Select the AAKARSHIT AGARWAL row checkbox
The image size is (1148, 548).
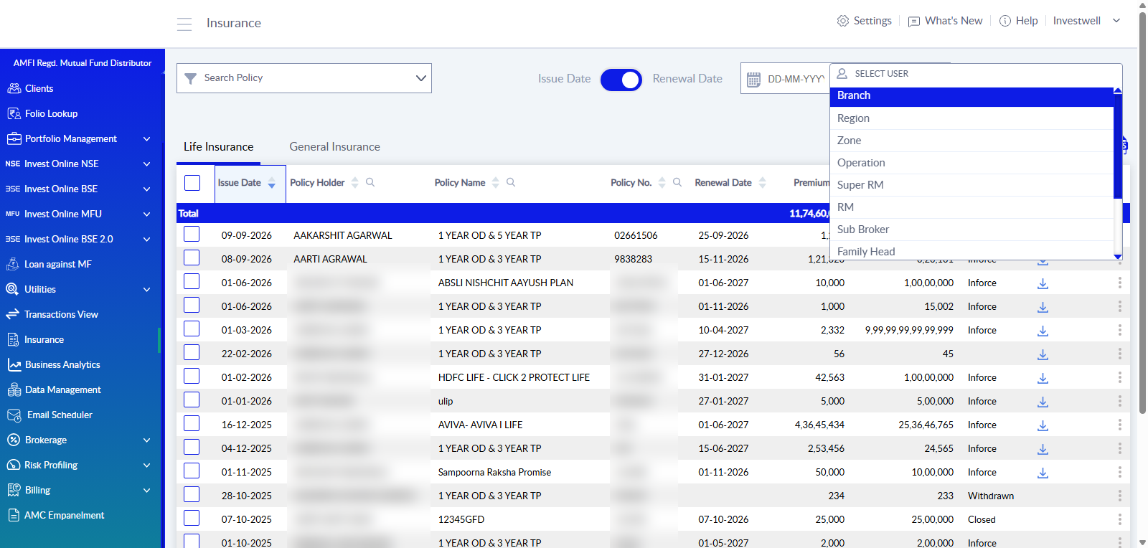(x=192, y=235)
